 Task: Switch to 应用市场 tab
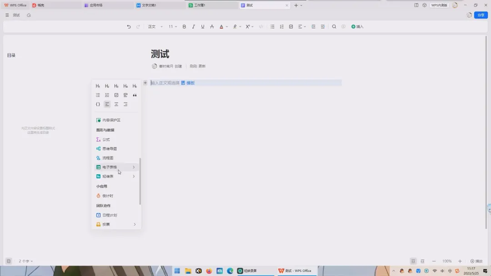pyautogui.click(x=107, y=5)
